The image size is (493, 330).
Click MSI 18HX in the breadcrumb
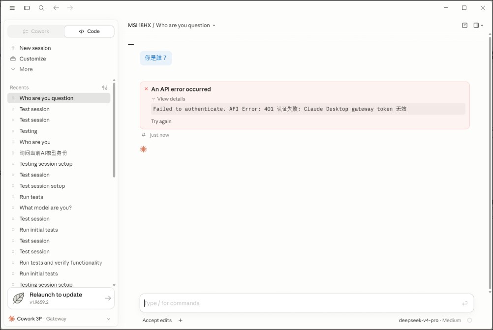139,26
